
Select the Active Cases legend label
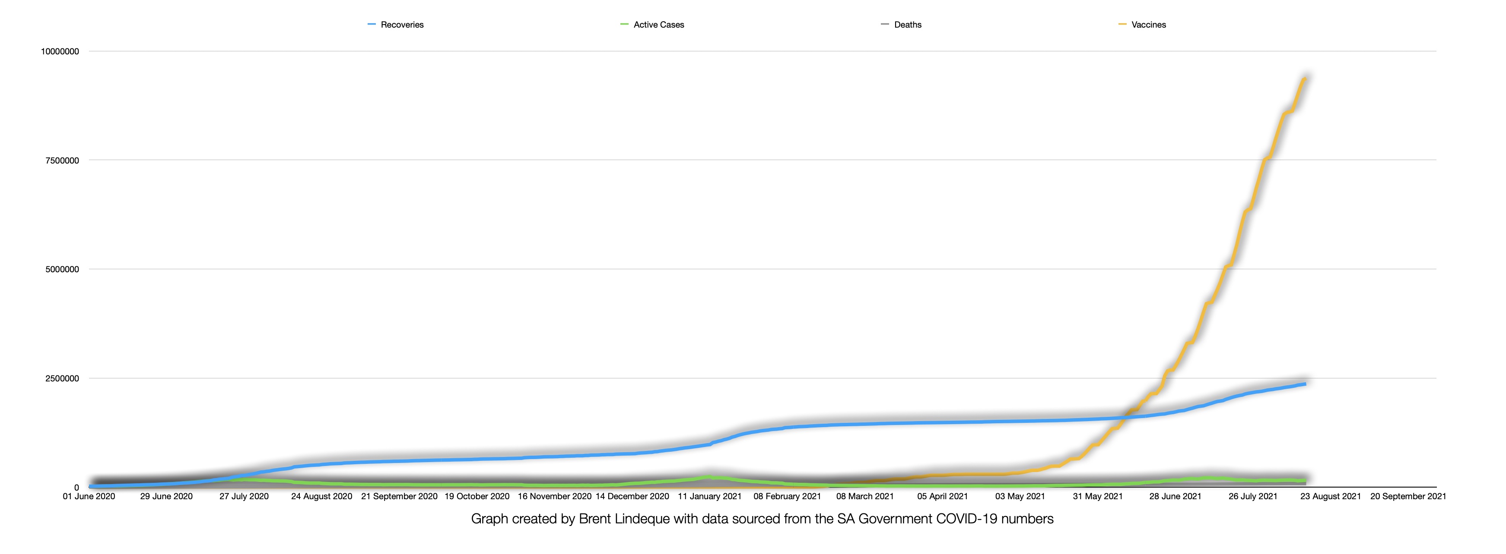[x=658, y=25]
